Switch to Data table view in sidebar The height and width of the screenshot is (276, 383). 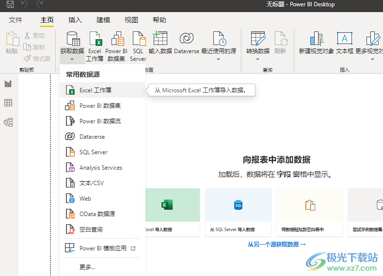click(8, 103)
